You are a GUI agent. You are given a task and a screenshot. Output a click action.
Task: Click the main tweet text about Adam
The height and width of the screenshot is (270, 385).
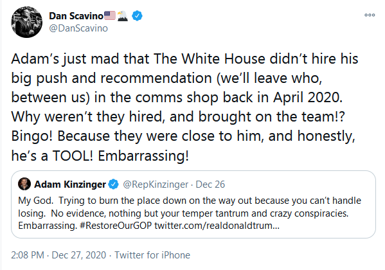[x=184, y=107]
